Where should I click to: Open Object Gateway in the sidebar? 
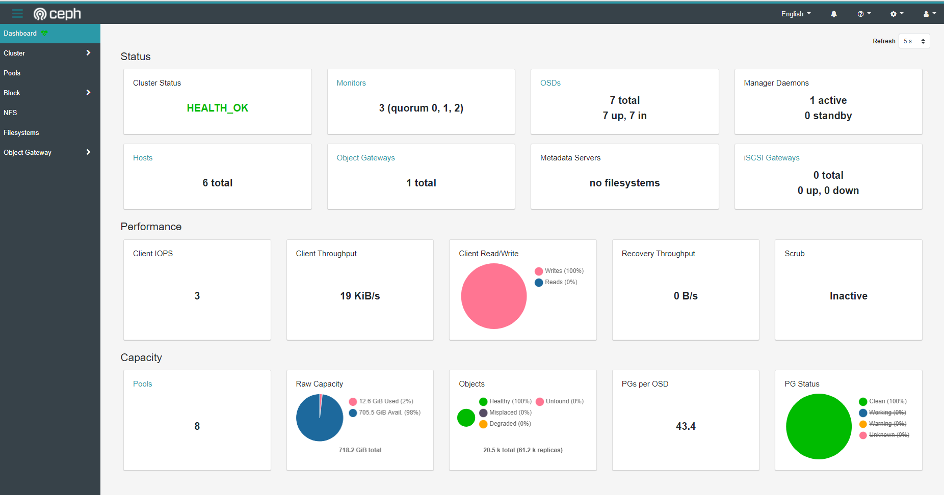[50, 152]
